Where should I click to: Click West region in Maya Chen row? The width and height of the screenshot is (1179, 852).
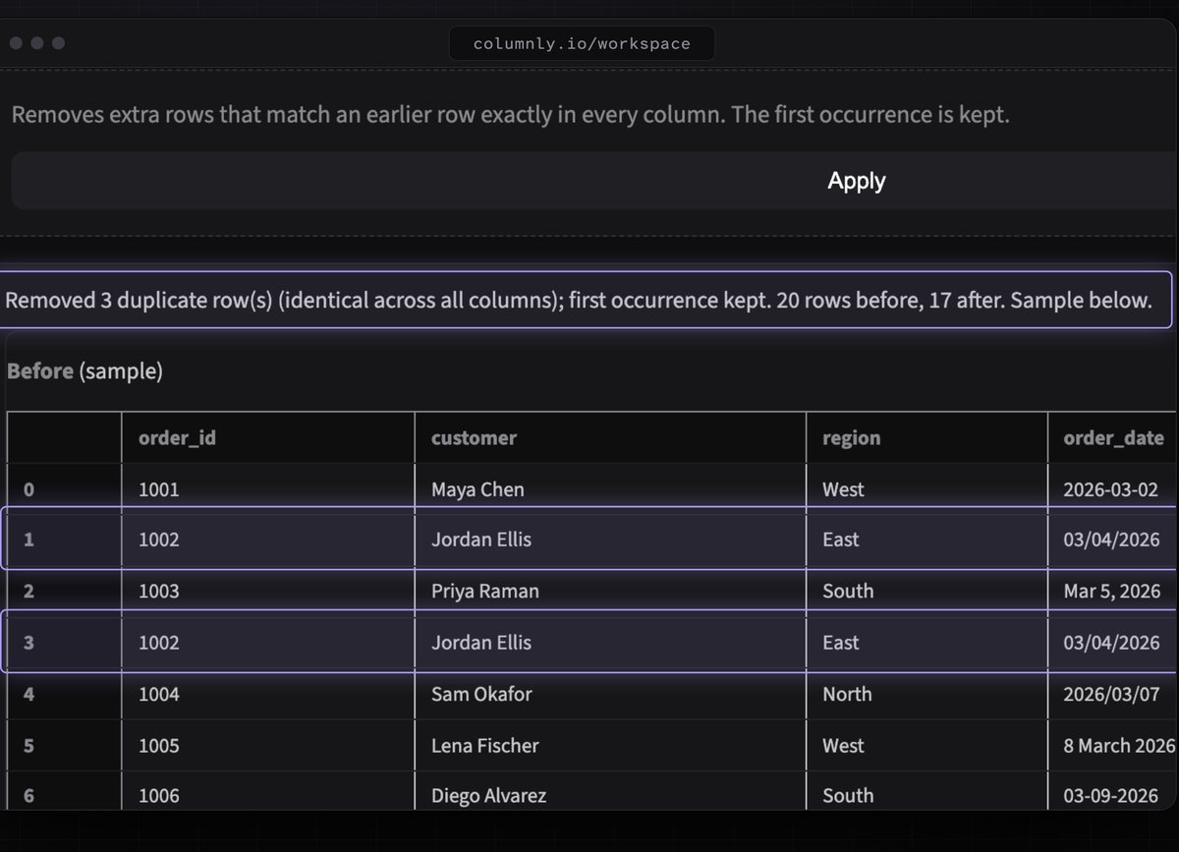(926, 489)
